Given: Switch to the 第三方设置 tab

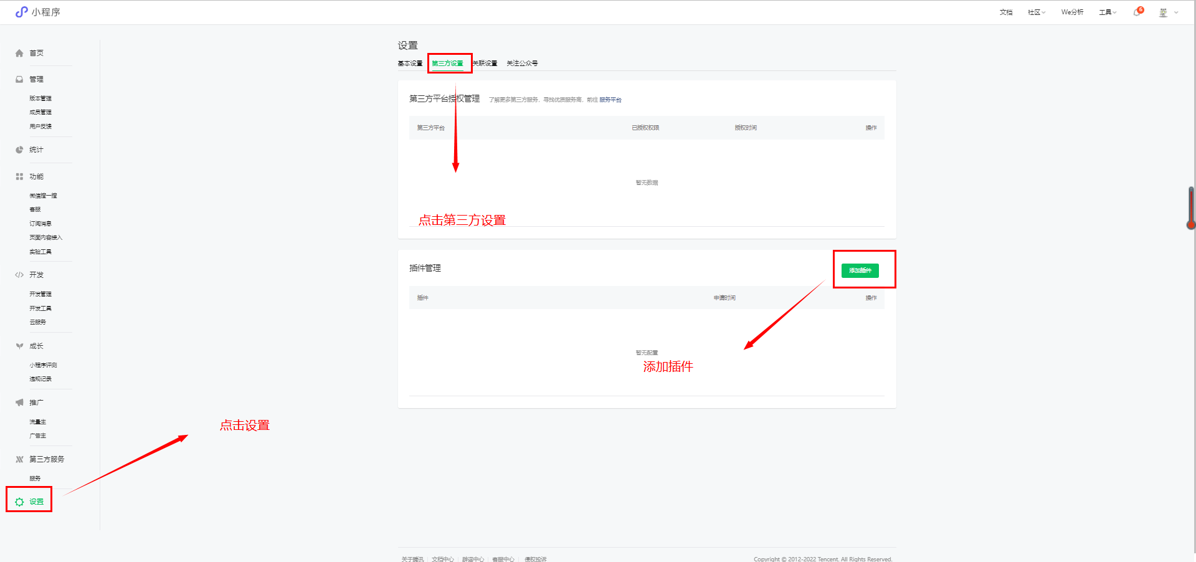Looking at the screenshot, I should coord(447,63).
